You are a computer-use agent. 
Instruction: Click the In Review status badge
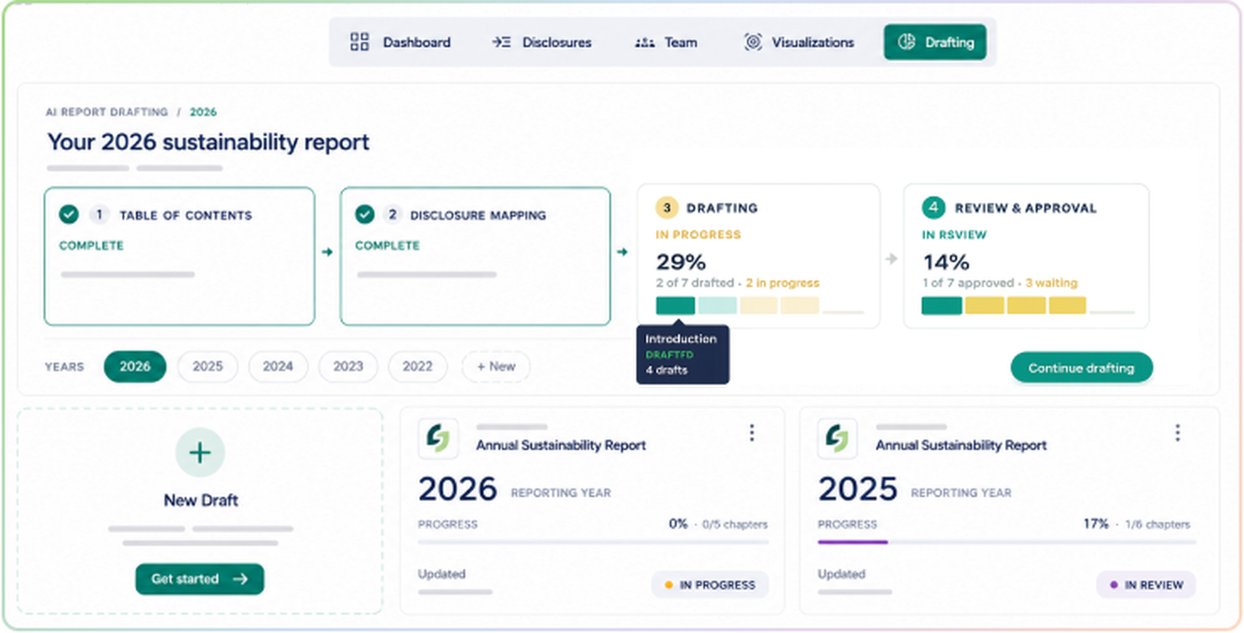point(1147,585)
